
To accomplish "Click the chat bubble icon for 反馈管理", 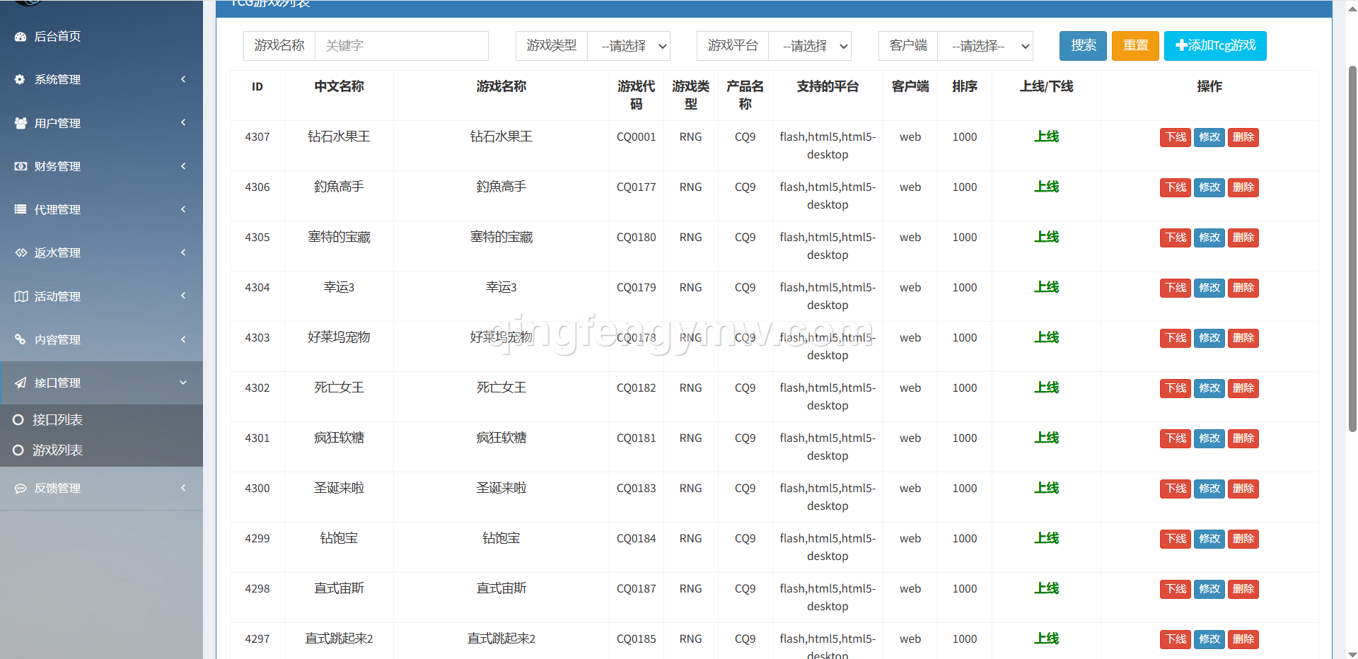I will tap(21, 489).
